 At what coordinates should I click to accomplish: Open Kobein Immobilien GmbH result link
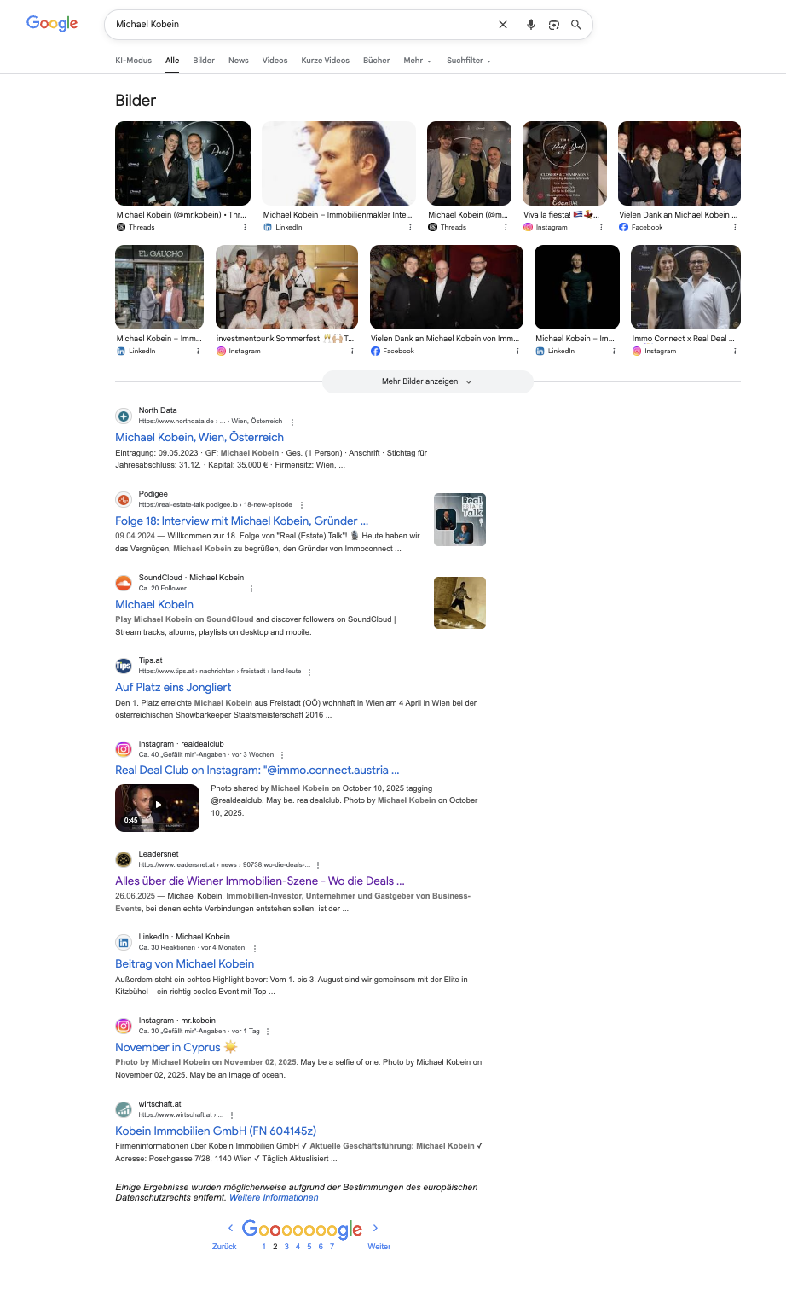pyautogui.click(x=216, y=1131)
